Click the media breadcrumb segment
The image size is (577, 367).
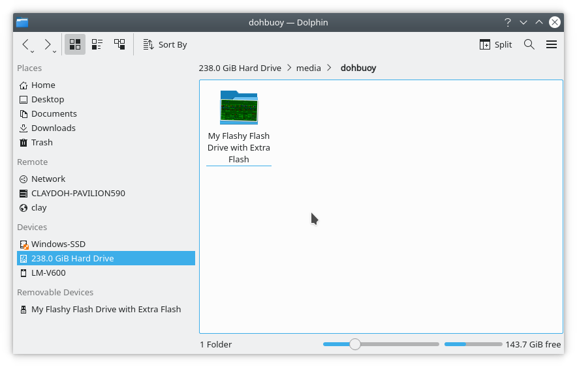309,68
